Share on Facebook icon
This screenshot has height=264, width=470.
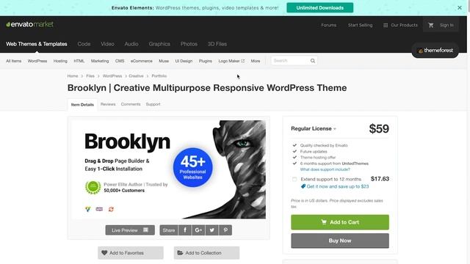click(185, 230)
